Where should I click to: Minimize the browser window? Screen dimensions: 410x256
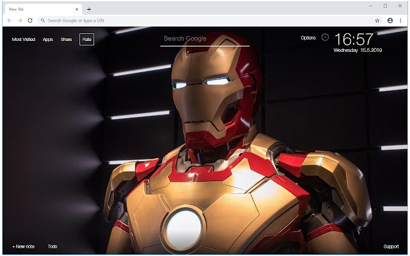pyautogui.click(x=370, y=6)
